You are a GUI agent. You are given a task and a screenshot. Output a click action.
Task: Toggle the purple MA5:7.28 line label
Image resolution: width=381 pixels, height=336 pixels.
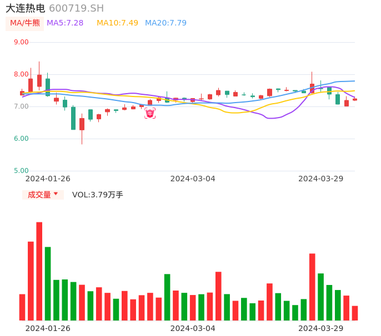pos(65,23)
